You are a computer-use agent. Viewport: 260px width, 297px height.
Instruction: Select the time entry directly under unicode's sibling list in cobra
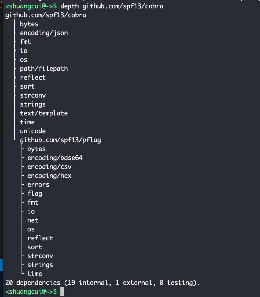(27, 122)
